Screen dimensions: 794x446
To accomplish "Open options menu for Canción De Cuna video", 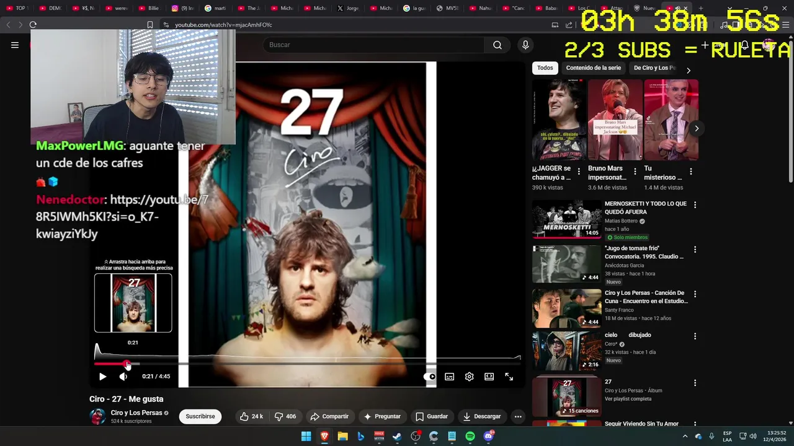I will [x=695, y=294].
